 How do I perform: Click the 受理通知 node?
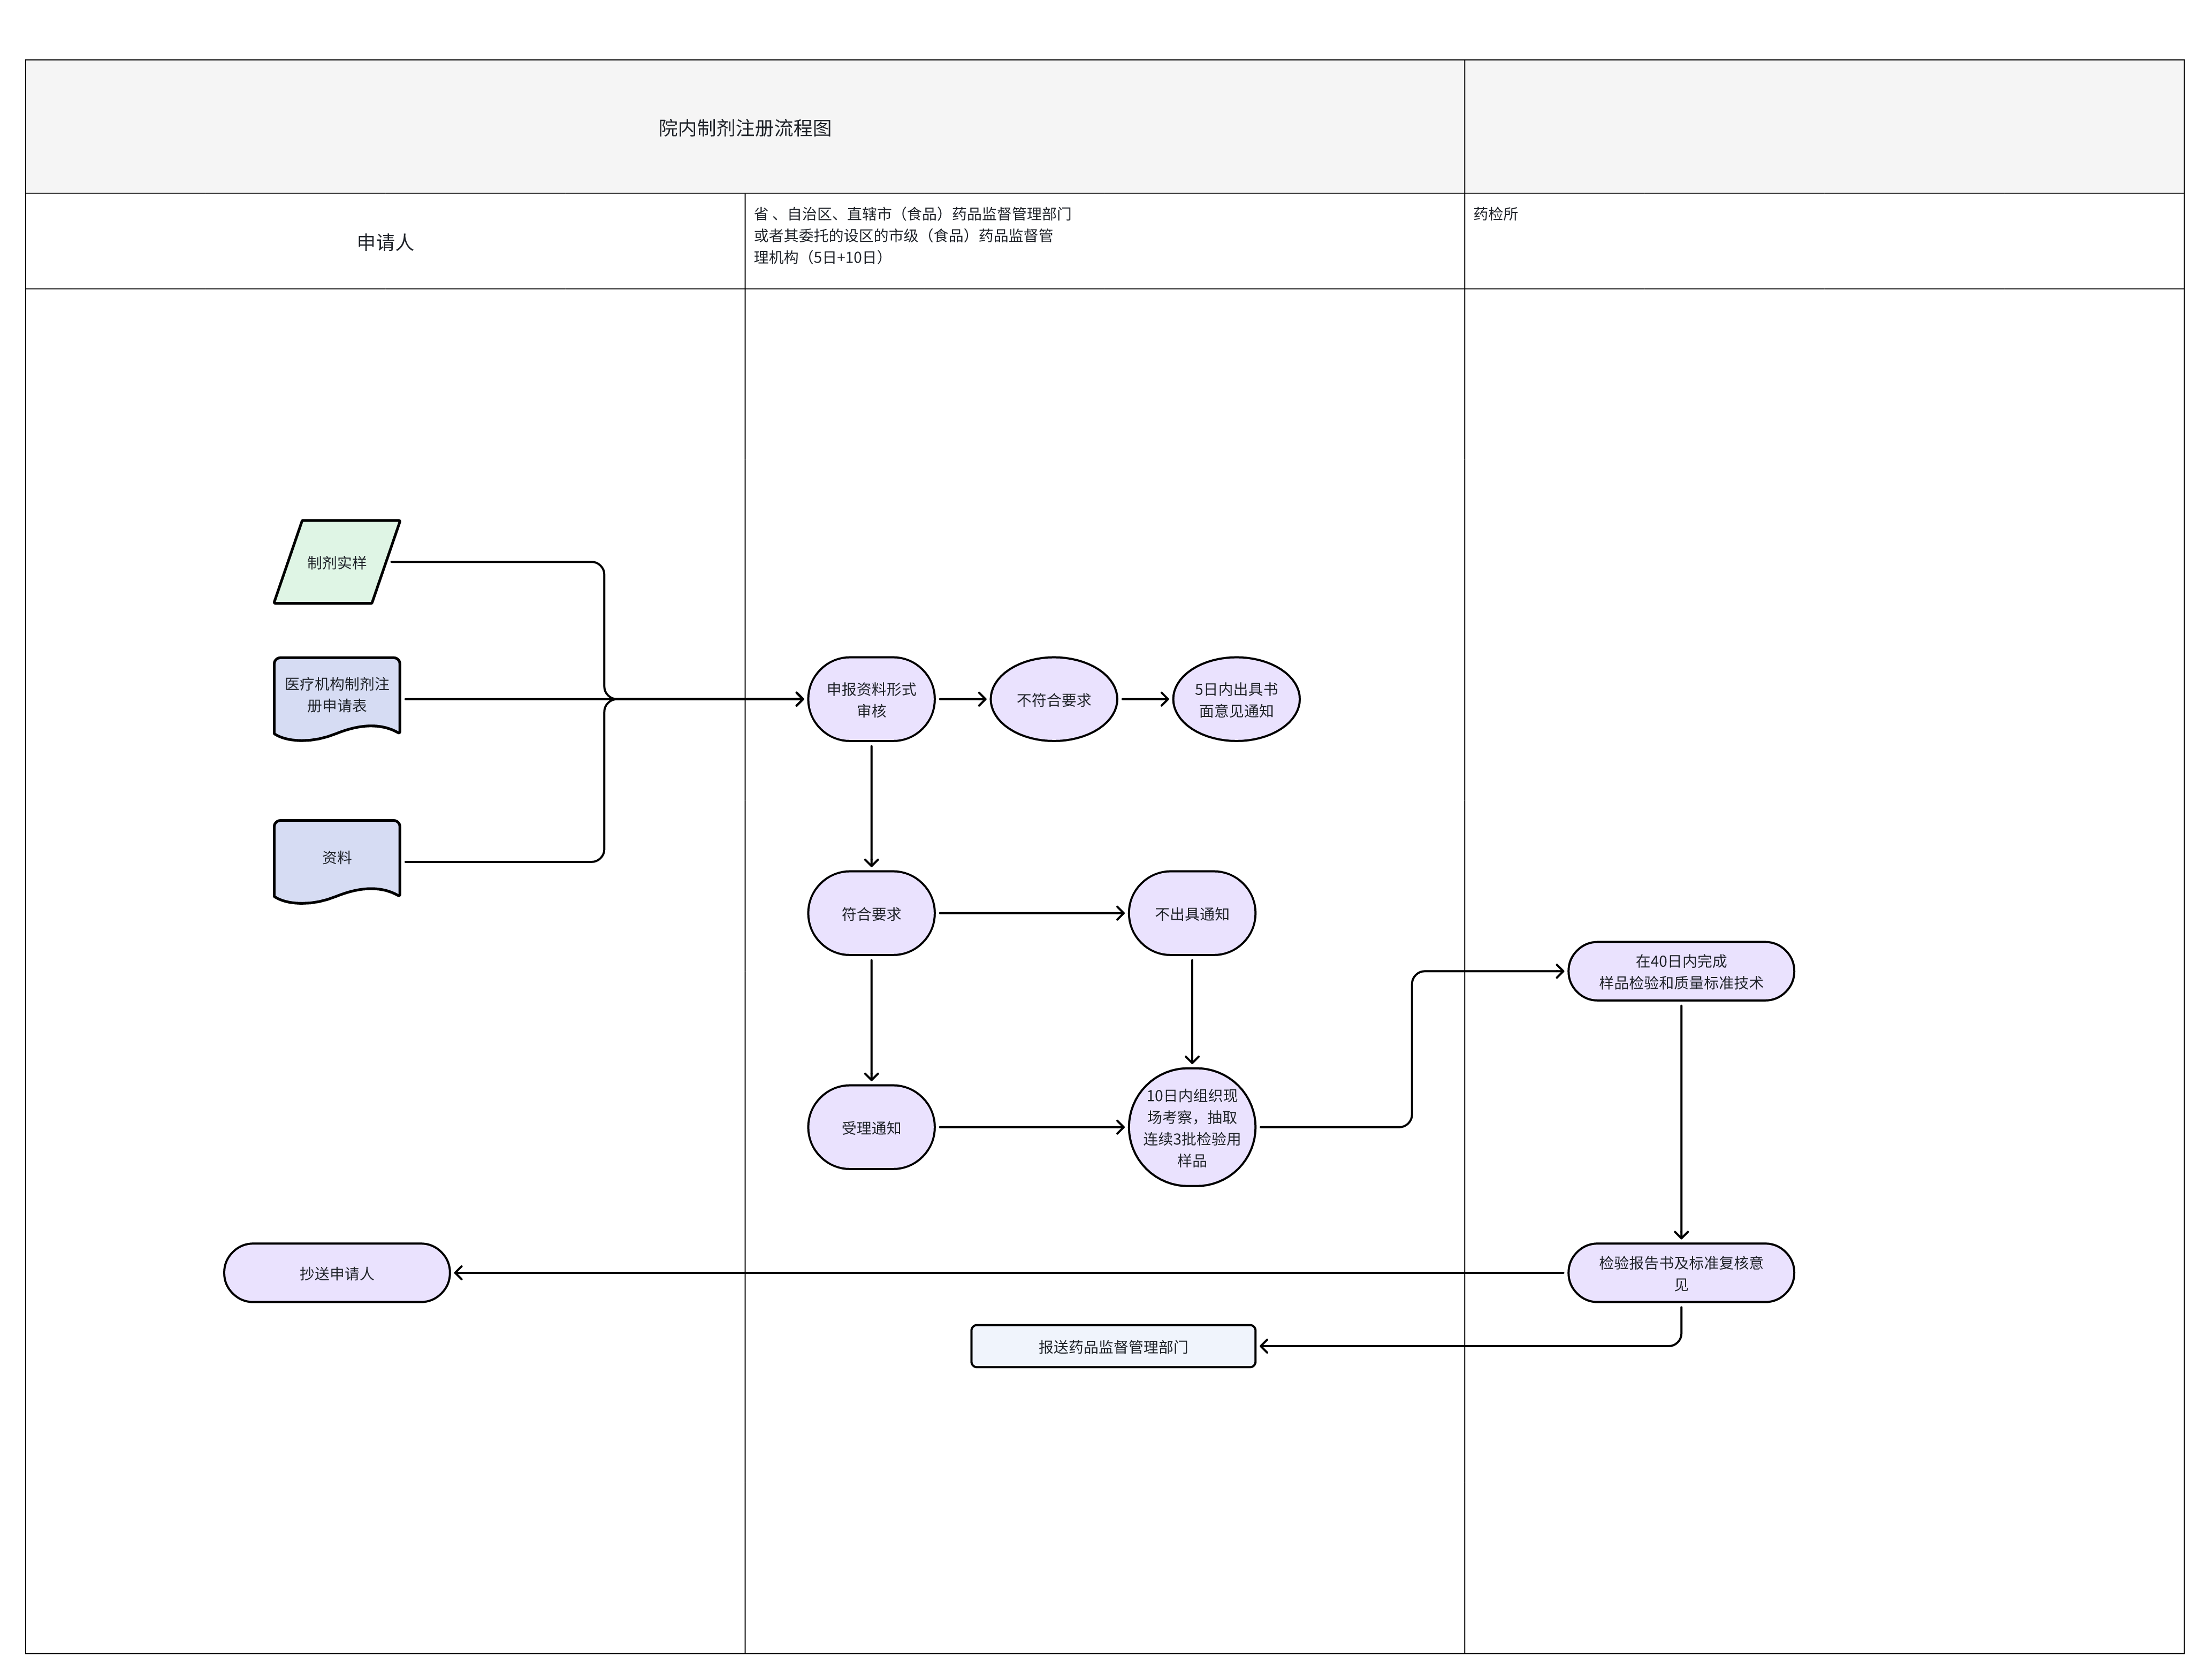tap(871, 1127)
